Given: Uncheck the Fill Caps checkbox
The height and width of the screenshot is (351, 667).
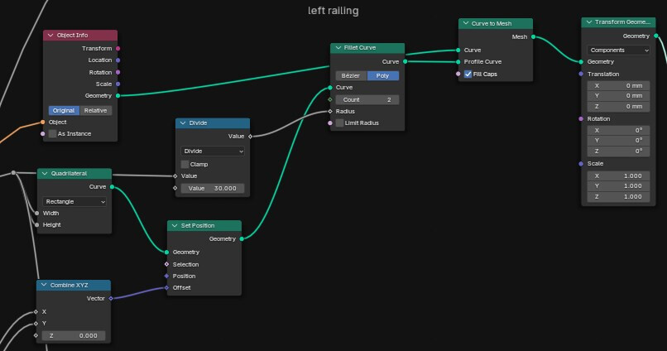Looking at the screenshot, I should [x=468, y=74].
